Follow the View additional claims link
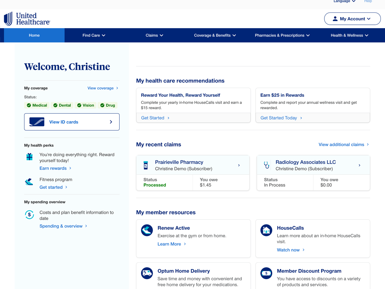This screenshot has width=385, height=289. click(x=343, y=144)
